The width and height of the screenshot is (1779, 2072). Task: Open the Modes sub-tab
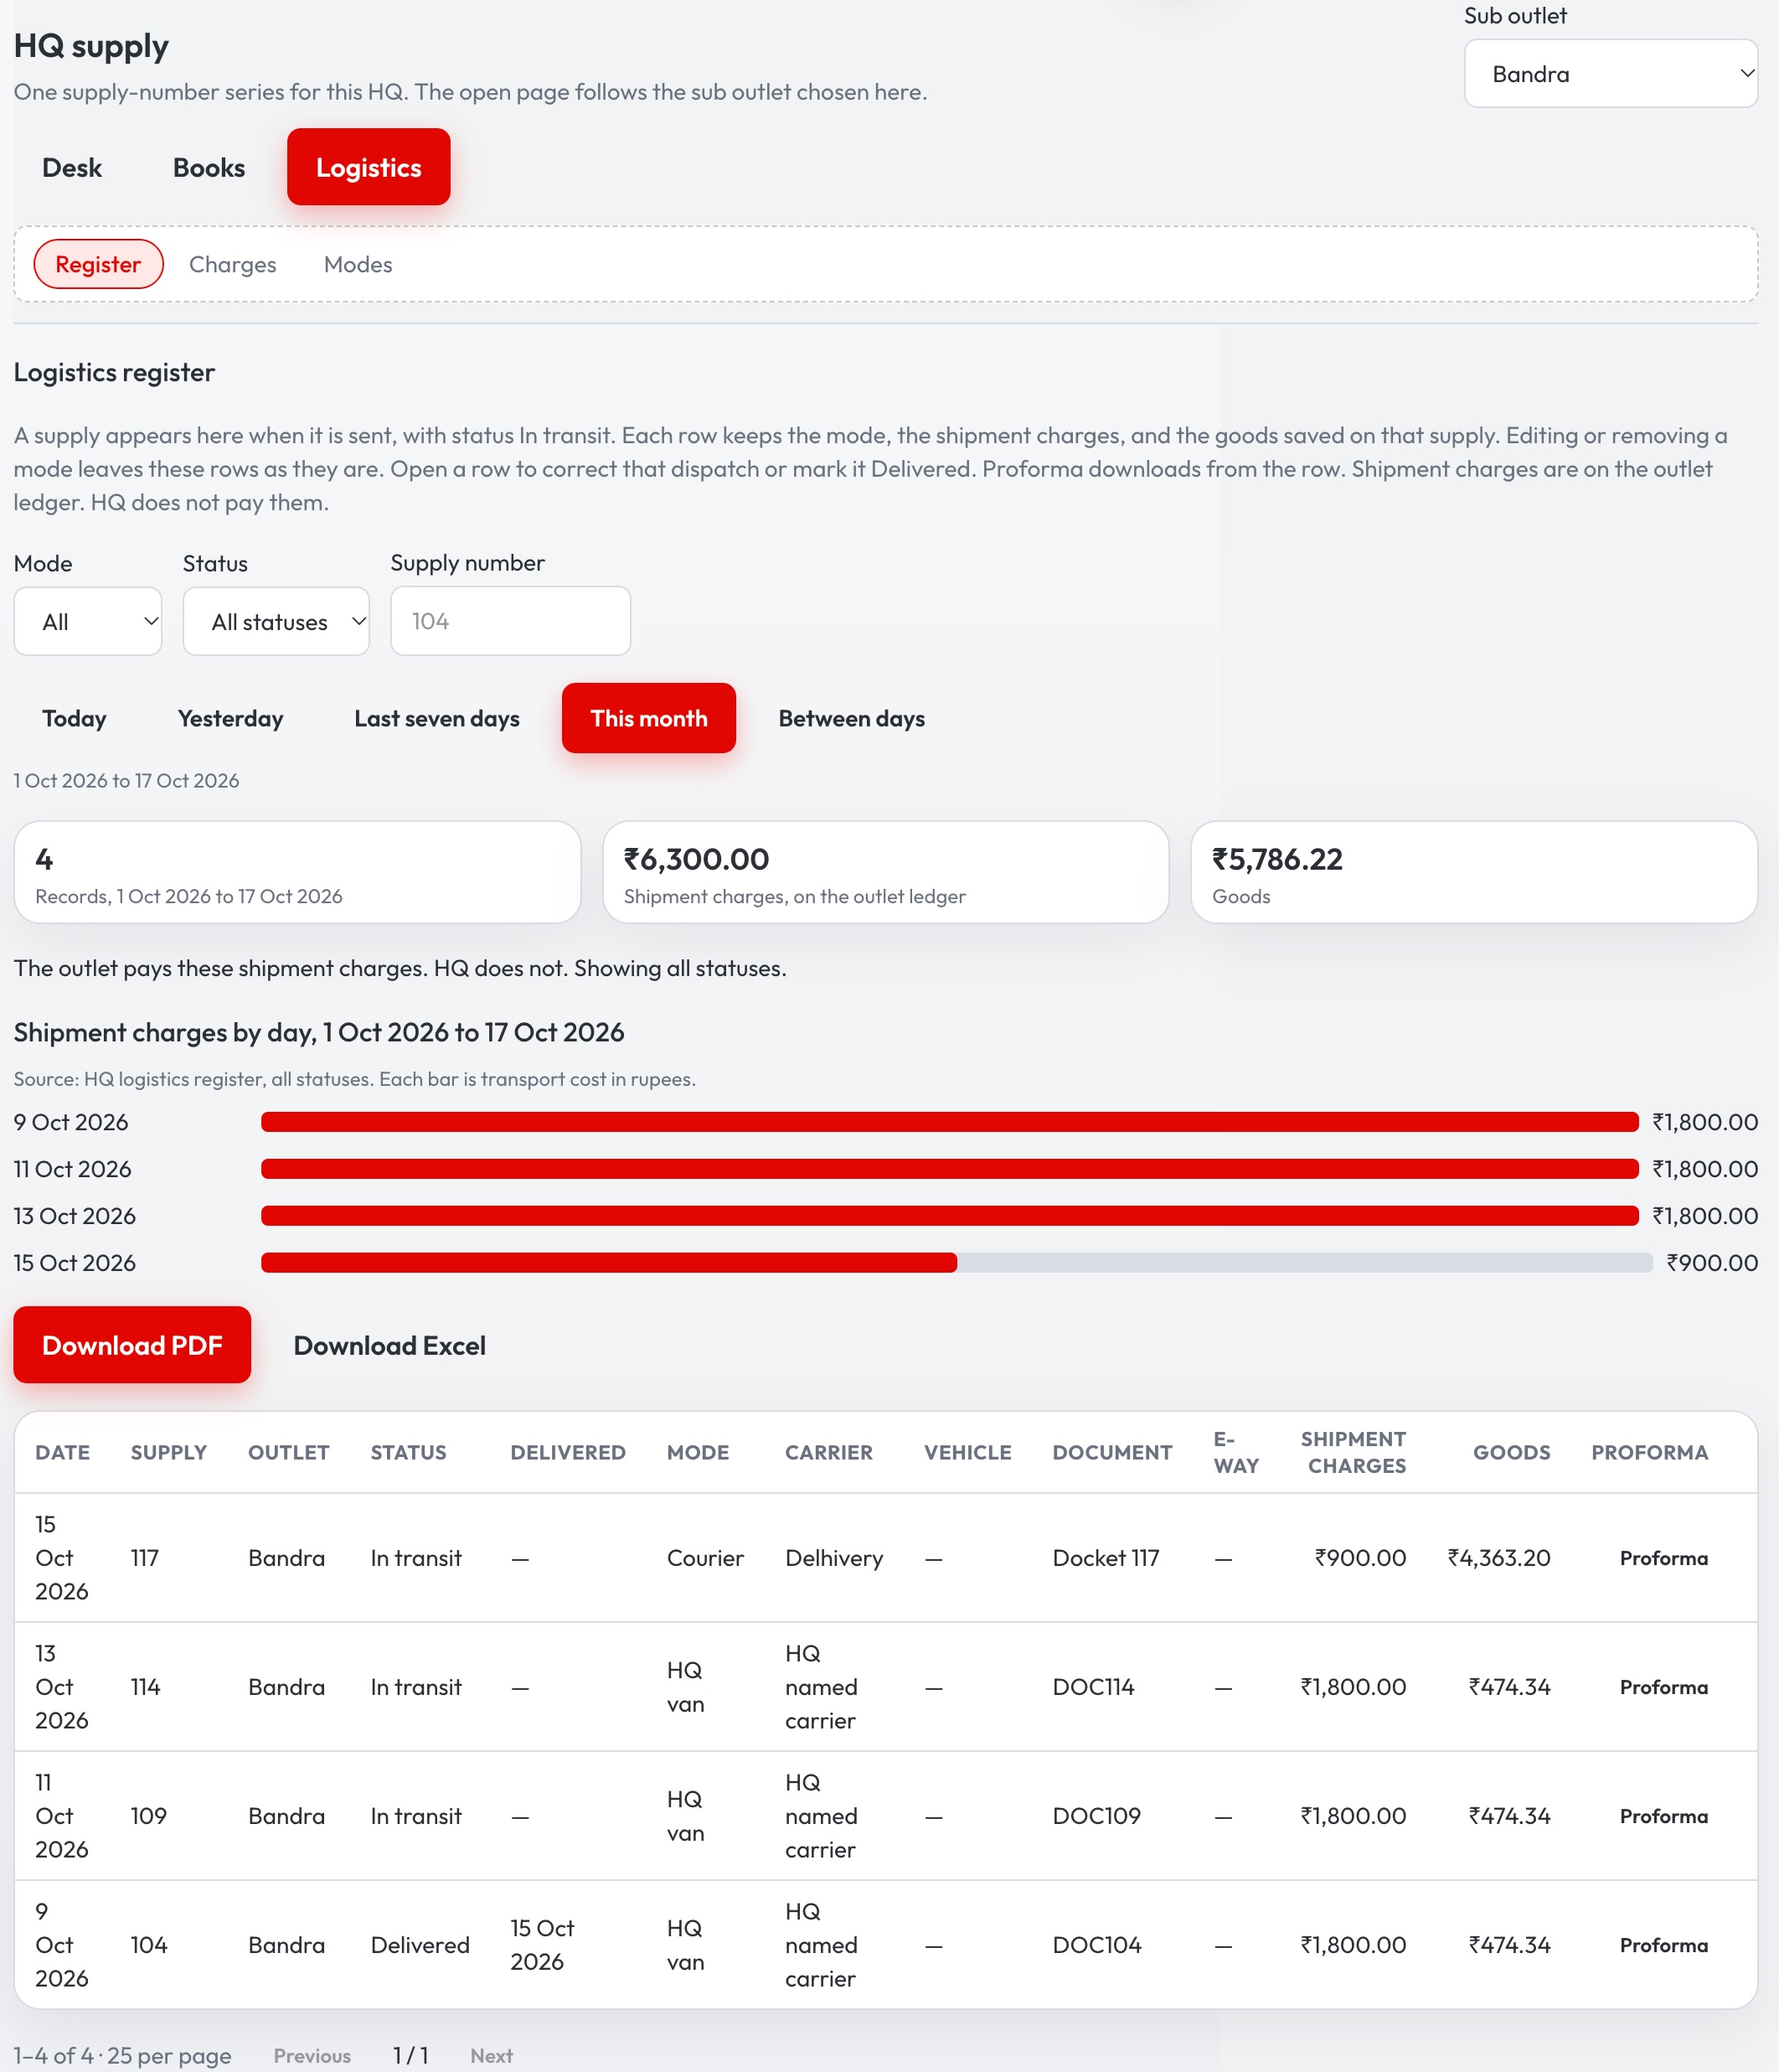coord(358,264)
